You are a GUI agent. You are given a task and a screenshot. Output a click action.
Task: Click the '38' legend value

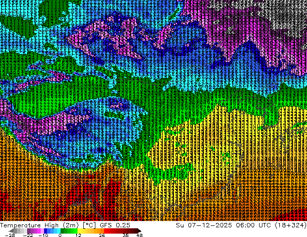tap(126, 235)
